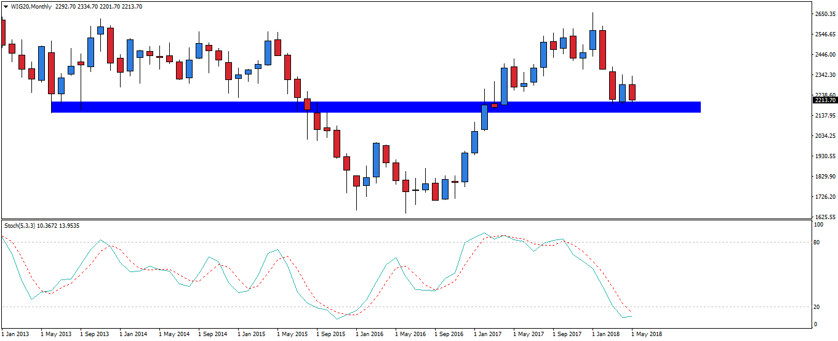Click the stochastic scale value 0
Screen dimensions: 838x341
pyautogui.click(x=815, y=324)
